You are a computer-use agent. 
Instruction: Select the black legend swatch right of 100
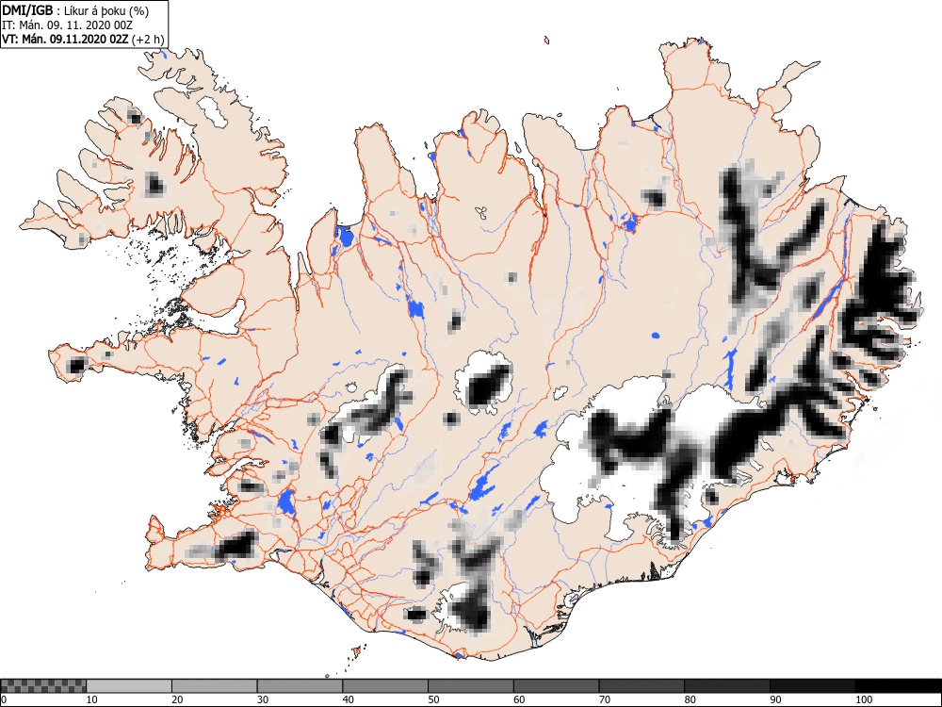tap(898, 686)
